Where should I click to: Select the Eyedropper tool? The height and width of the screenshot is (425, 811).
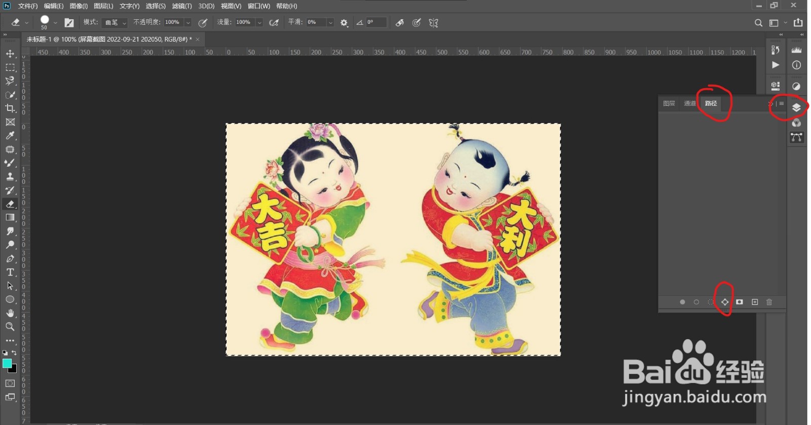click(10, 136)
